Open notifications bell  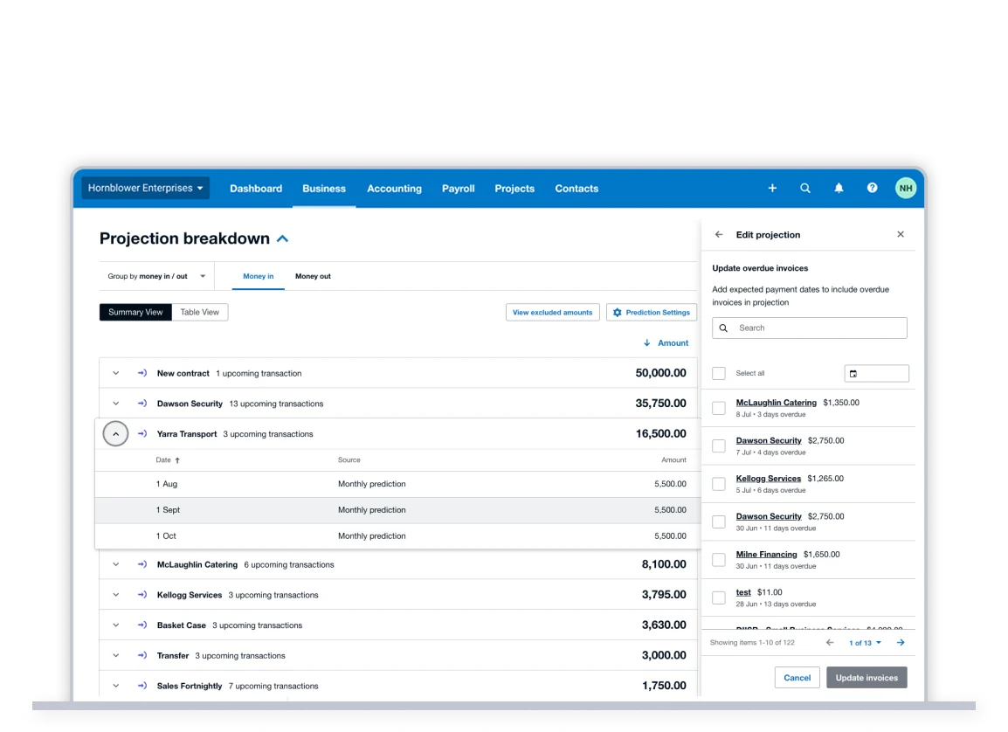839,189
